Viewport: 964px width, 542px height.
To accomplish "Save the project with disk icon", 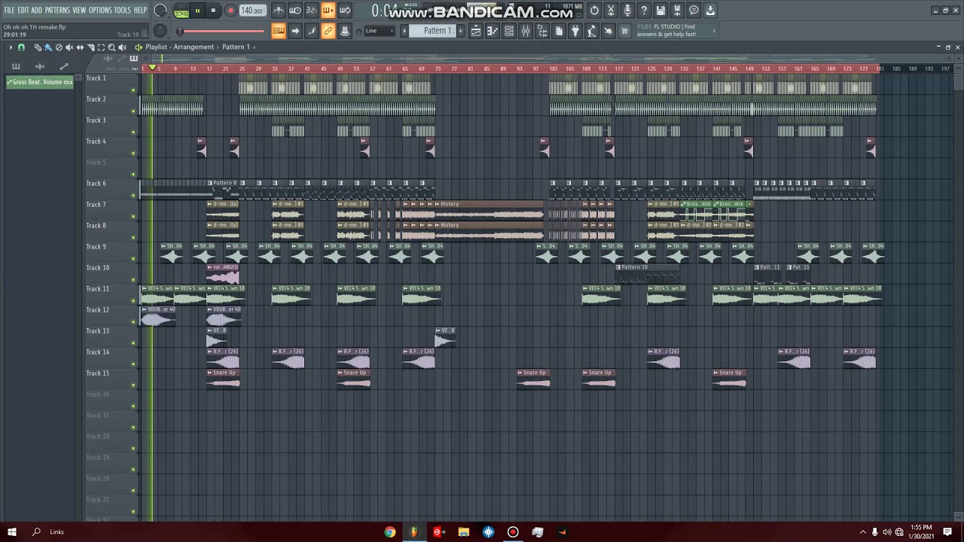I will coord(660,11).
